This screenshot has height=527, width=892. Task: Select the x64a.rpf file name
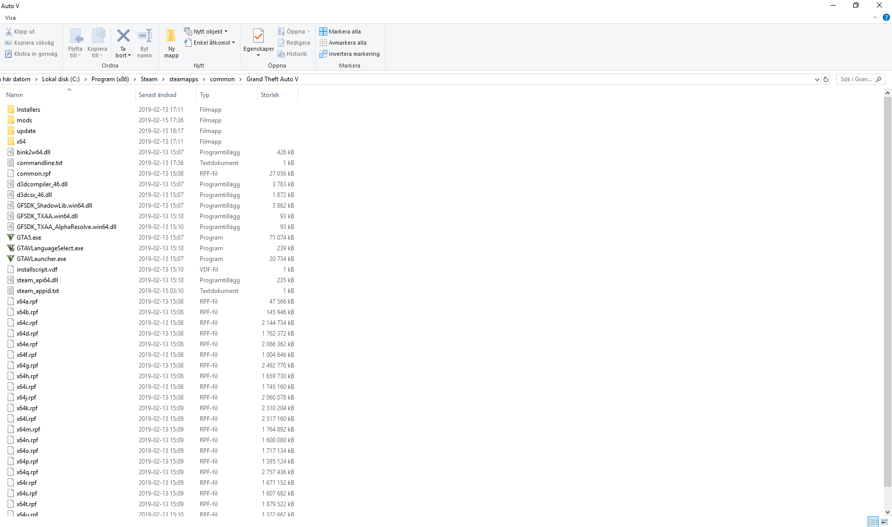pos(27,302)
